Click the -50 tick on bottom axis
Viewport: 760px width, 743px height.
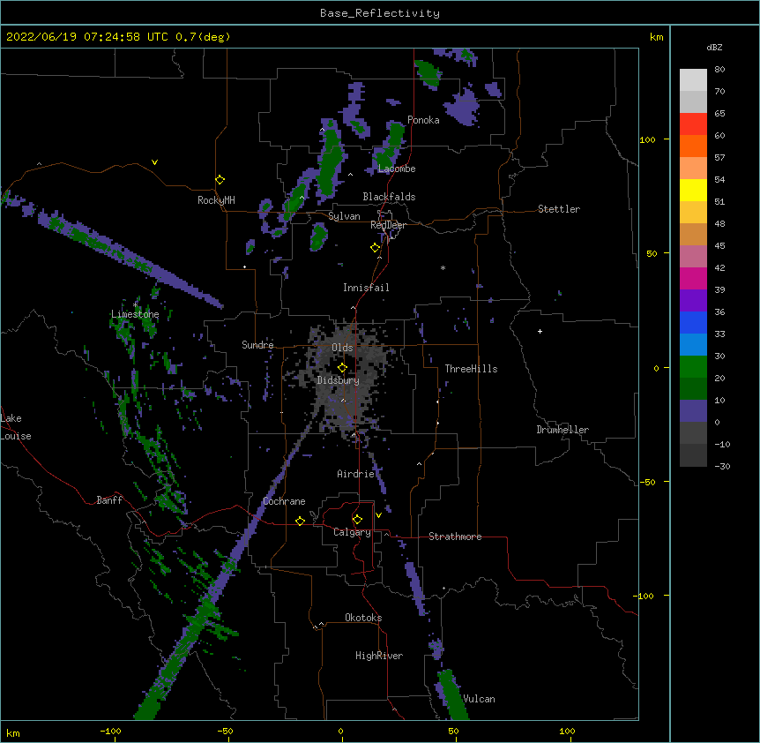click(x=225, y=732)
